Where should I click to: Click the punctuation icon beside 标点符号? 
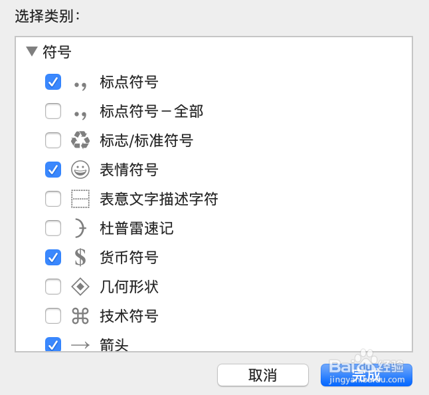(x=80, y=82)
